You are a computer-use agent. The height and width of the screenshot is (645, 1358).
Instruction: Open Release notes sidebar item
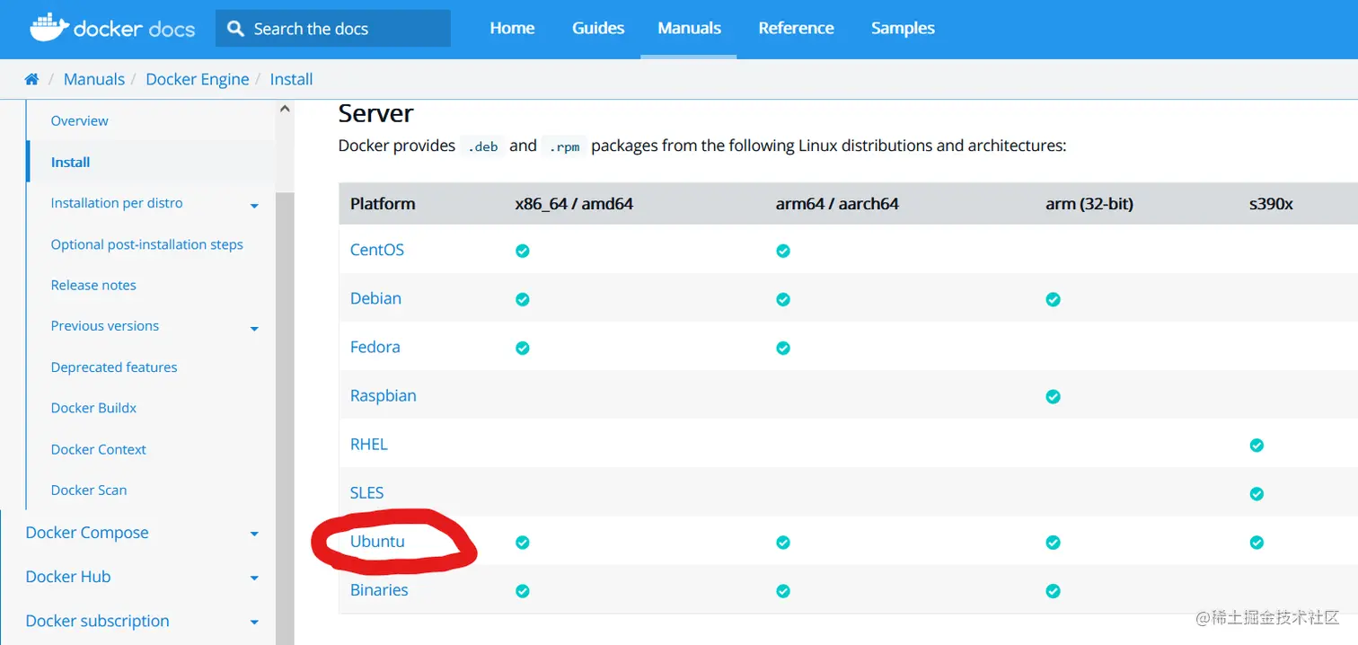coord(93,285)
